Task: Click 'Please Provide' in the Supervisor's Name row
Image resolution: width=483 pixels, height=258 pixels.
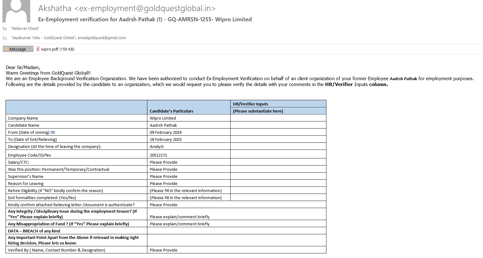Action: coord(164,176)
